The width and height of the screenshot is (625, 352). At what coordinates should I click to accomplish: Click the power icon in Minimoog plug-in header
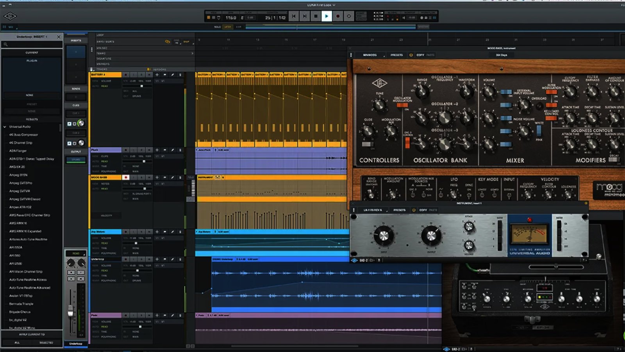click(x=411, y=55)
